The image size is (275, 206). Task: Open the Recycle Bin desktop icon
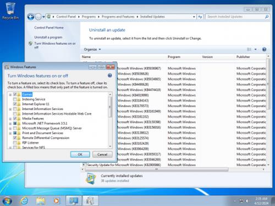10,10
